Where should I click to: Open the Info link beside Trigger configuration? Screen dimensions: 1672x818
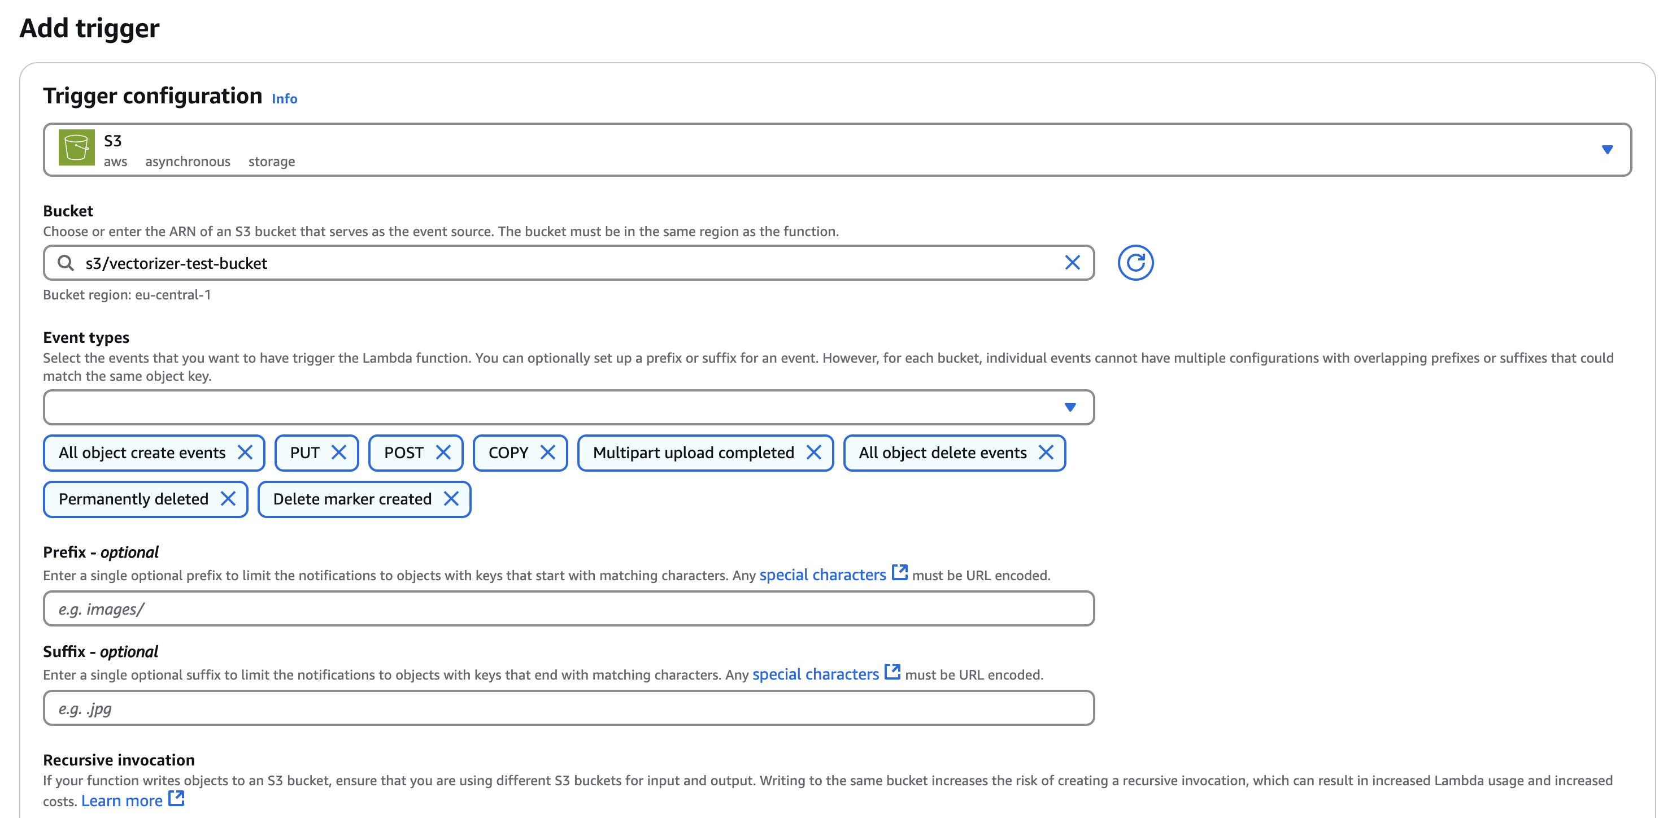point(284,99)
